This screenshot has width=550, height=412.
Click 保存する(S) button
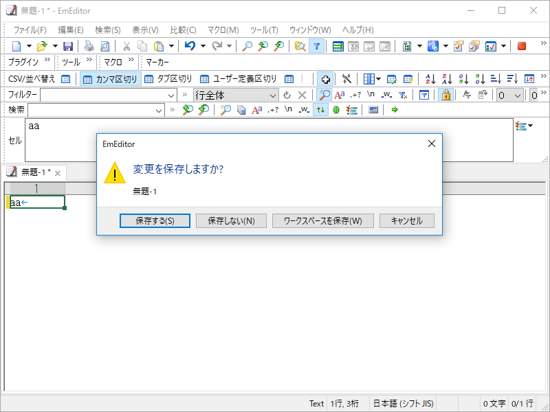(155, 220)
